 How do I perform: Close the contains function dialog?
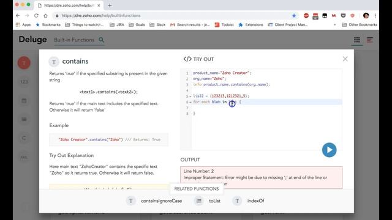[345, 59]
